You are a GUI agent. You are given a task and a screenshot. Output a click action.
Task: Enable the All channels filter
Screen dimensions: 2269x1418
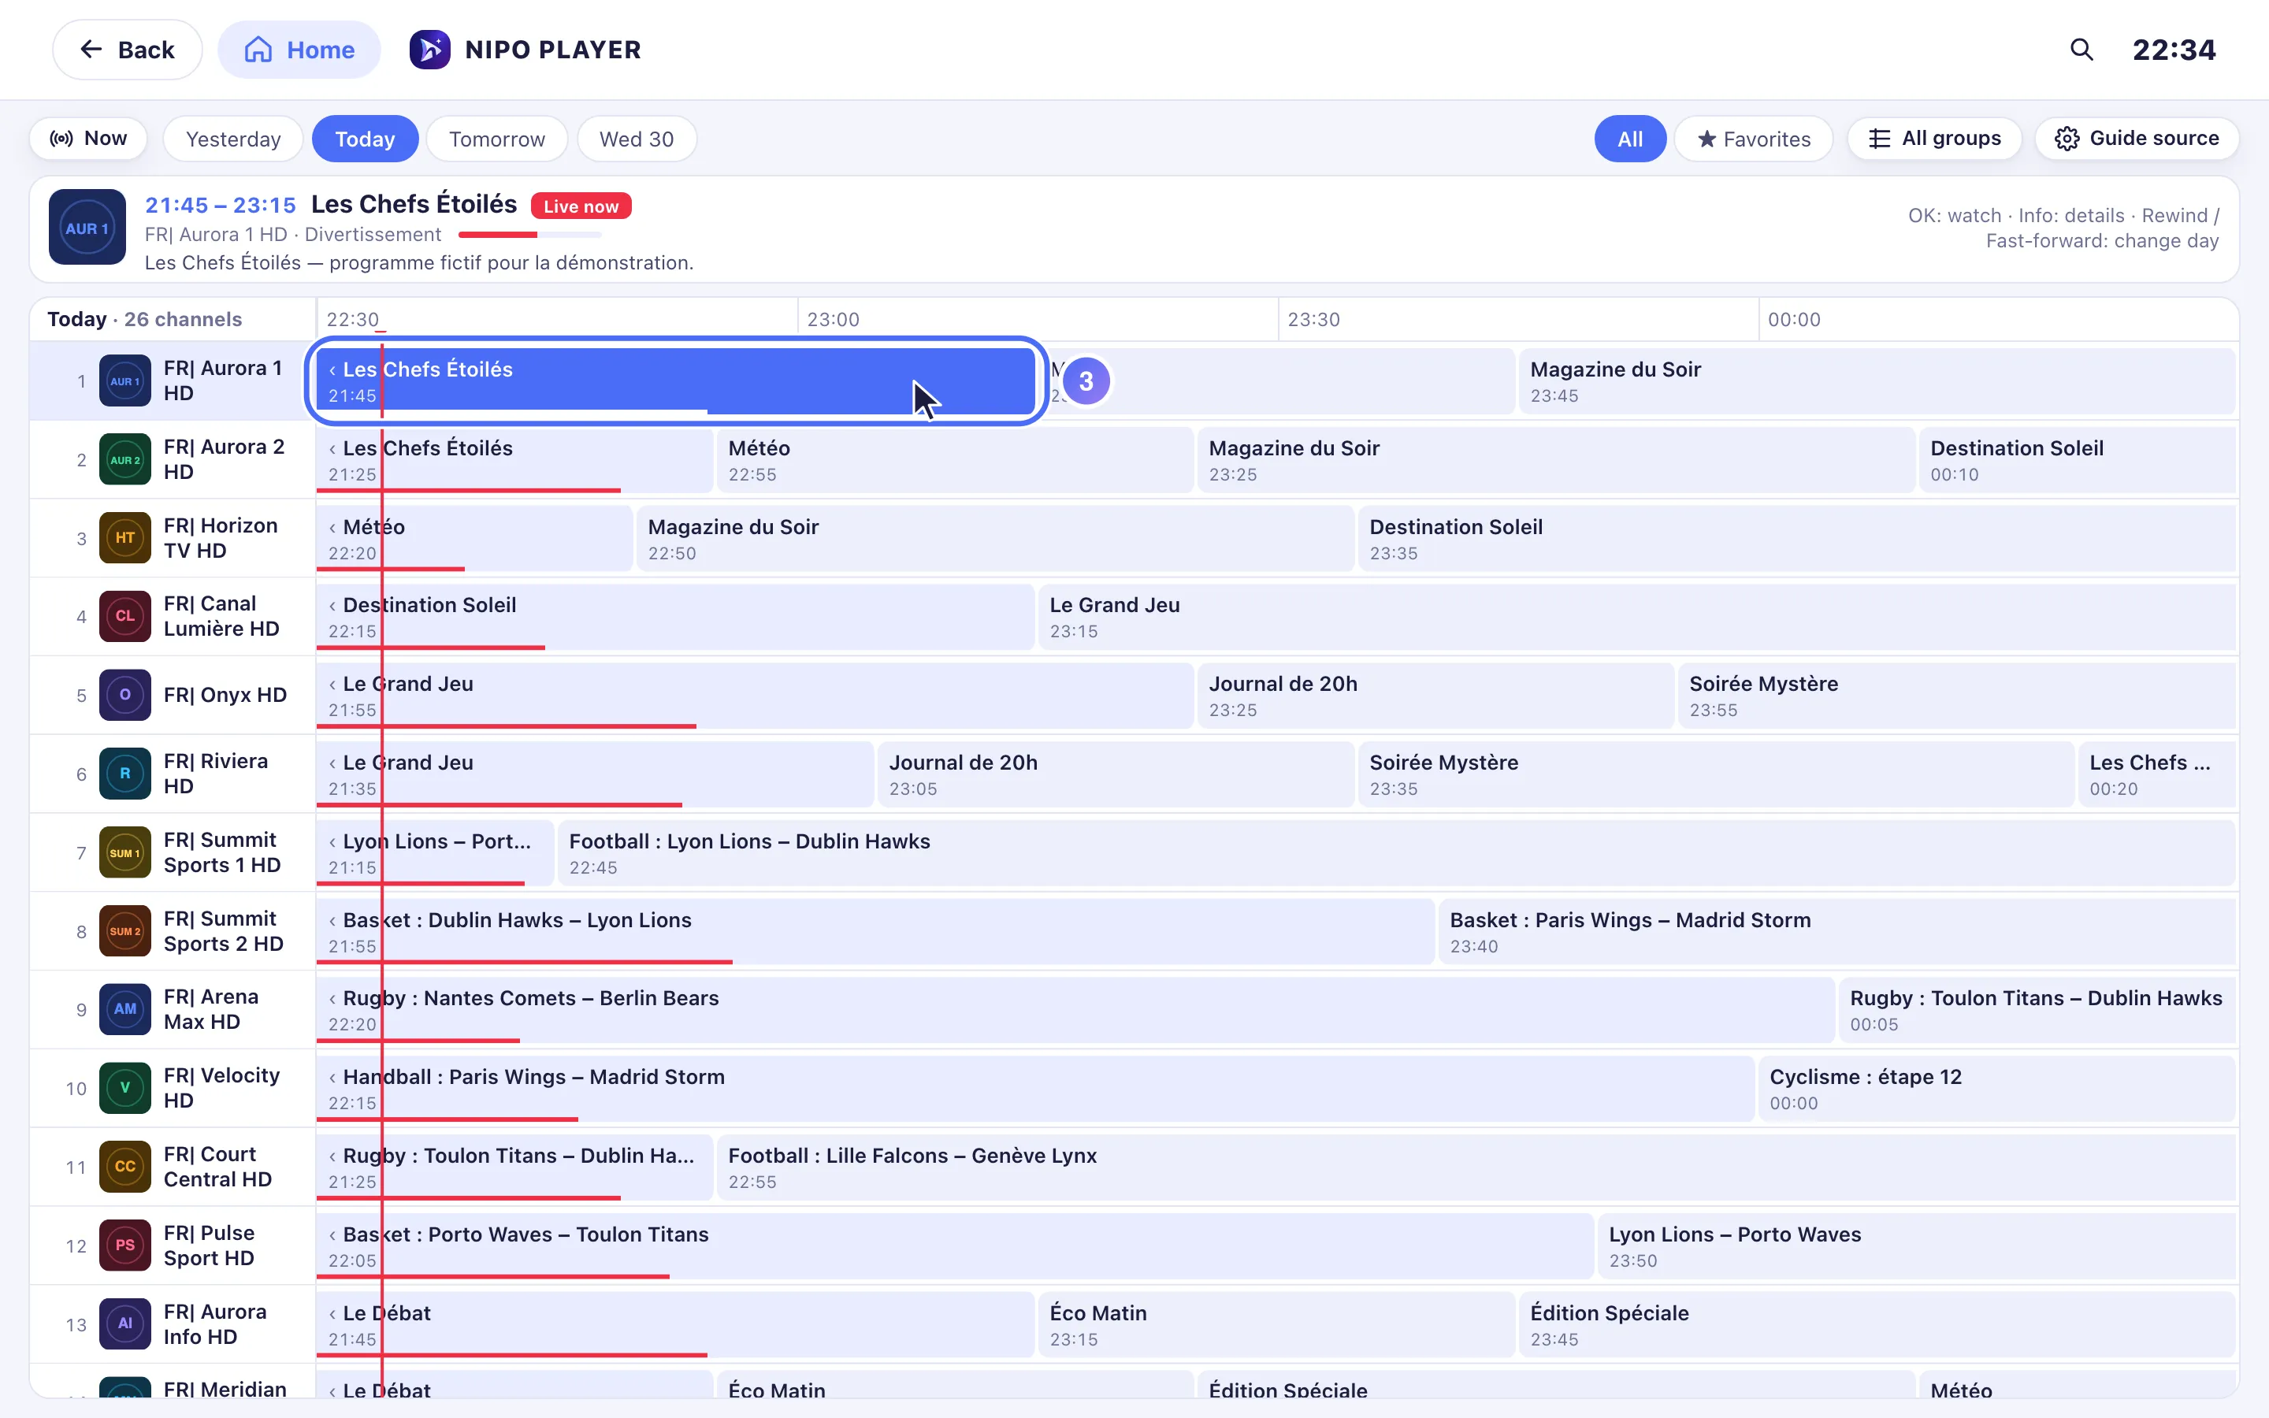click(1629, 139)
